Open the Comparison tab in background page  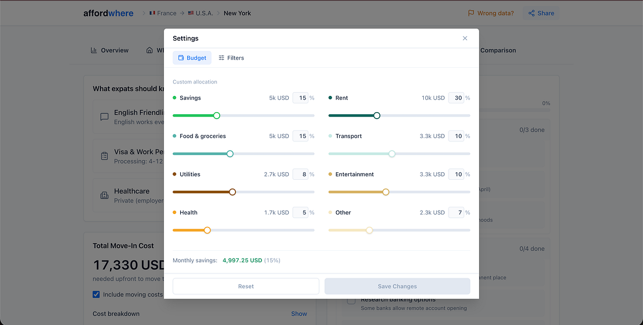(498, 50)
